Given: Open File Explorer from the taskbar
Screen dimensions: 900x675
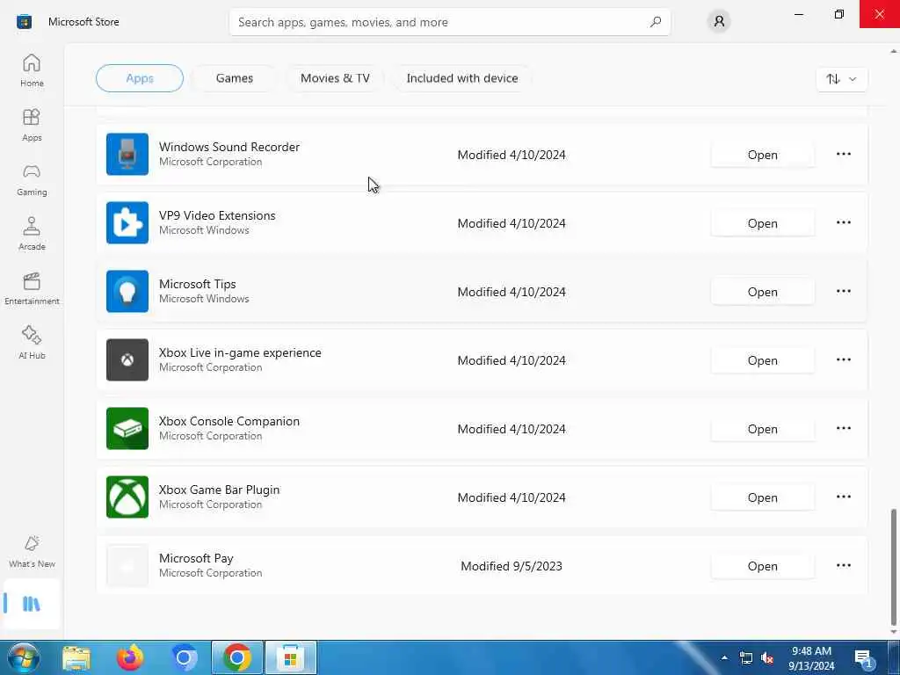Looking at the screenshot, I should point(76,657).
